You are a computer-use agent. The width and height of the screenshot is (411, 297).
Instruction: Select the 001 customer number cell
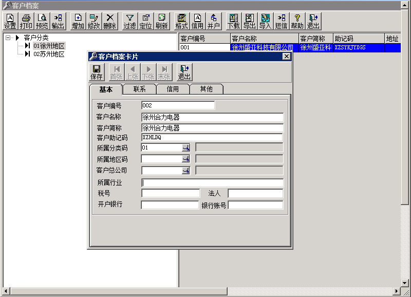click(204, 47)
